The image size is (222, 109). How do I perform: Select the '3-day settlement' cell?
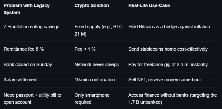pos(21,80)
